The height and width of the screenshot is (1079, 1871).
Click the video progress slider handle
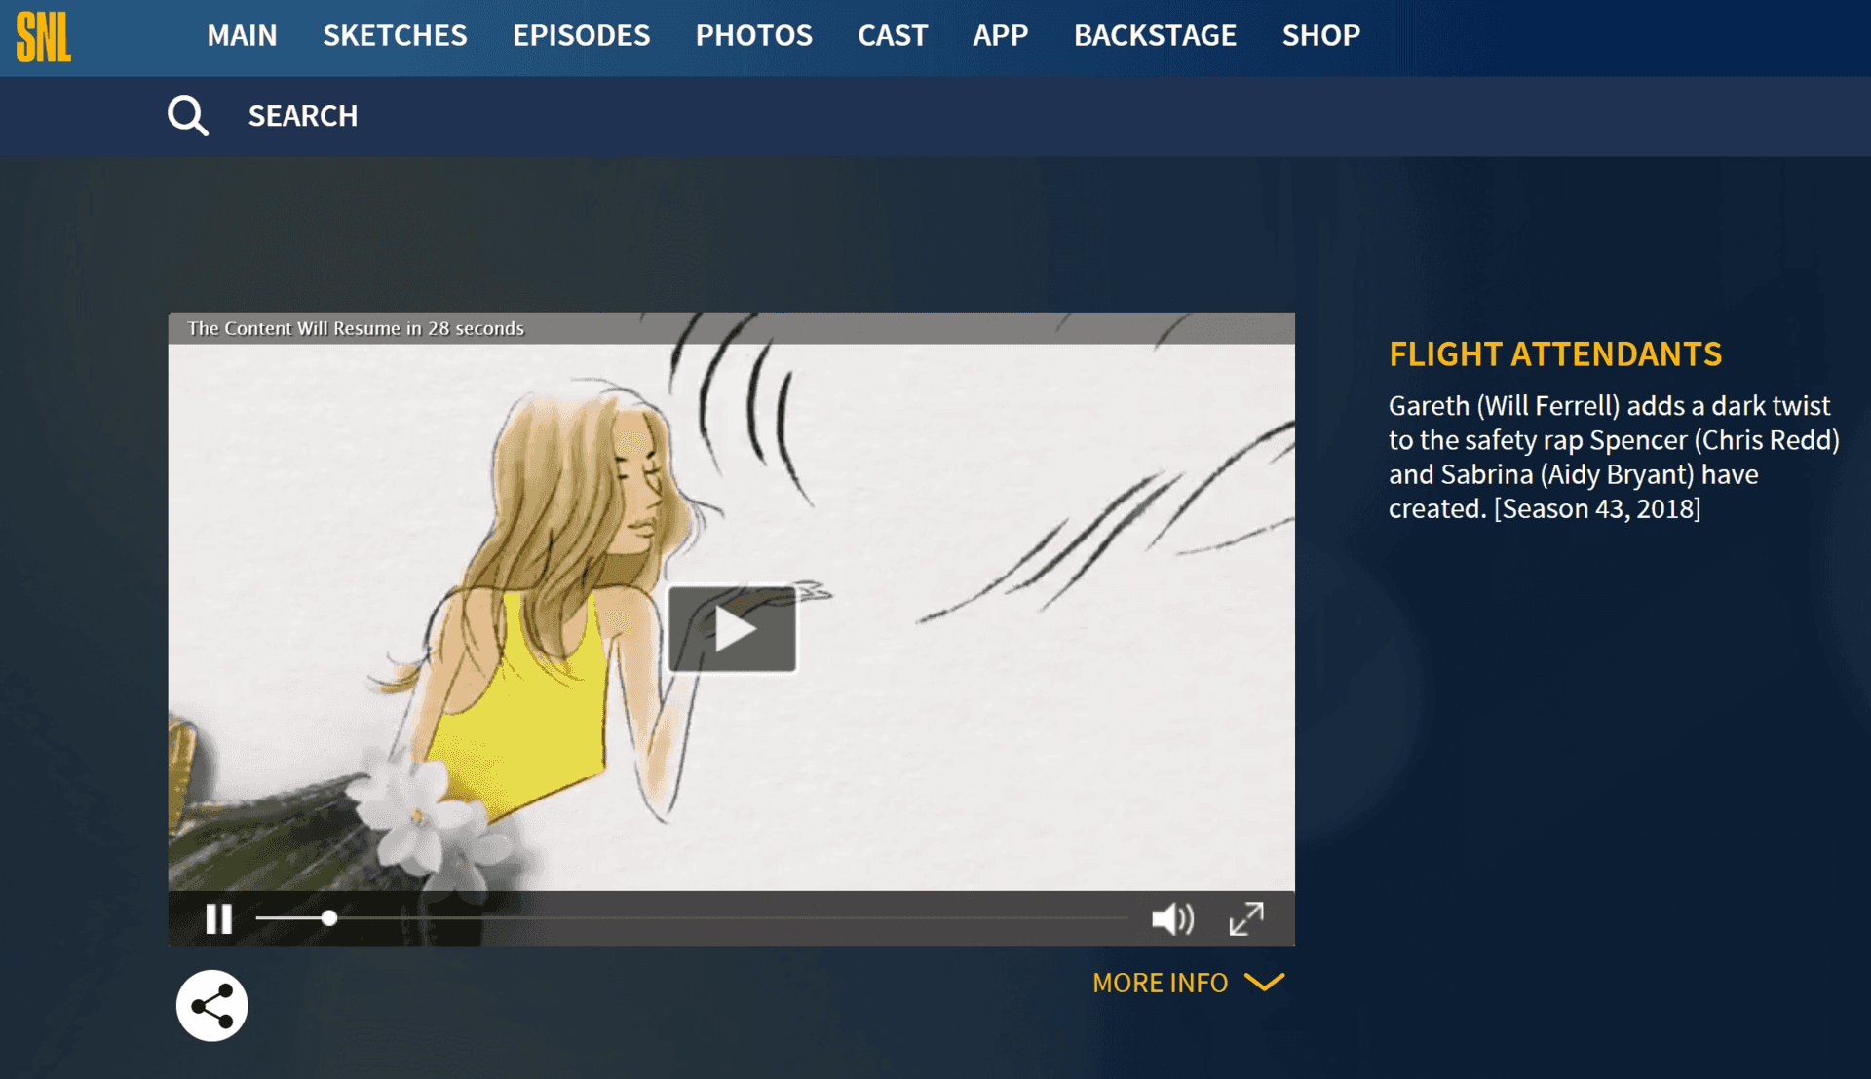329,918
